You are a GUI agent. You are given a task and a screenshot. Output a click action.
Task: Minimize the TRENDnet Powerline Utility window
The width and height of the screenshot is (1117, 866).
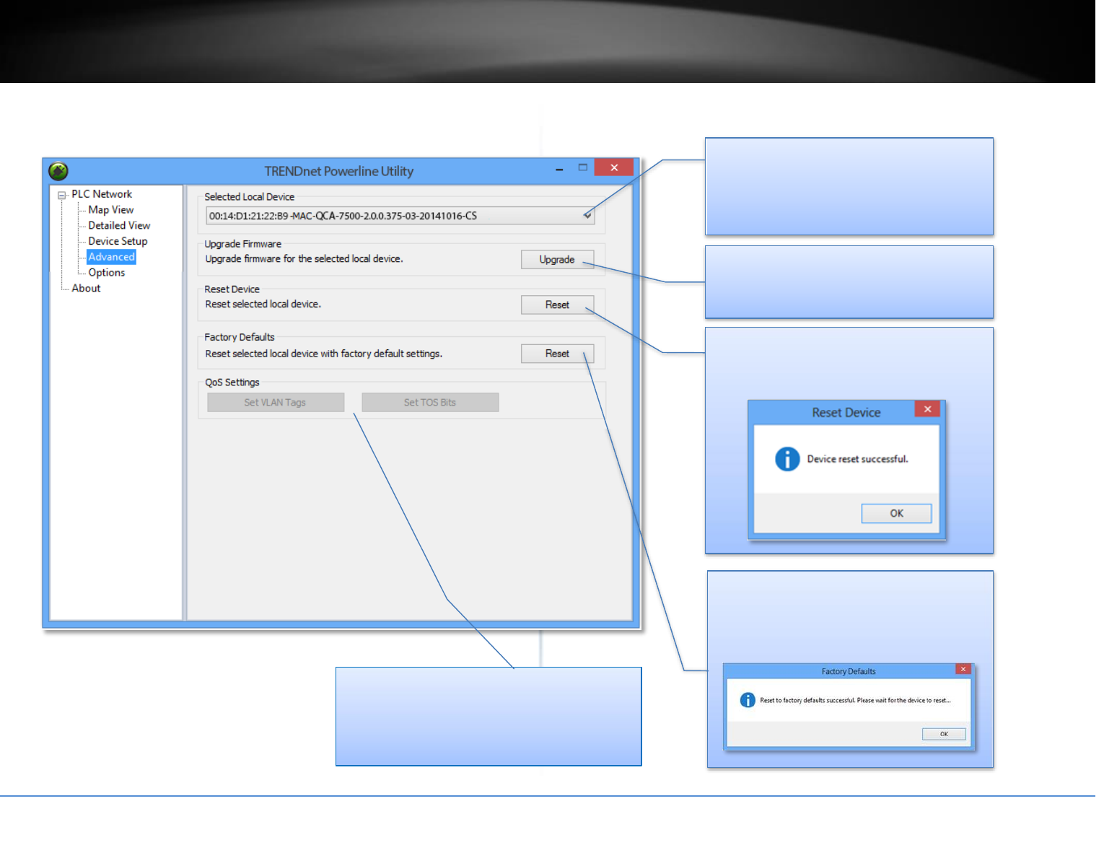point(559,168)
